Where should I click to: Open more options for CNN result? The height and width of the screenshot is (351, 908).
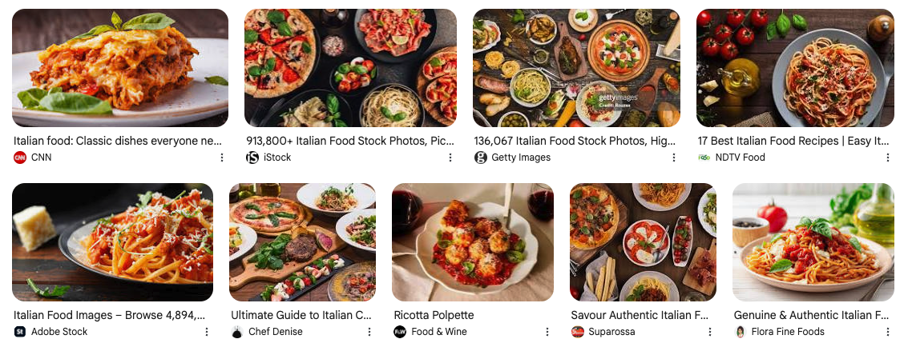pyautogui.click(x=222, y=158)
